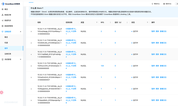
Task: Open task link ending in 迁移-4
Action: (71, 66)
